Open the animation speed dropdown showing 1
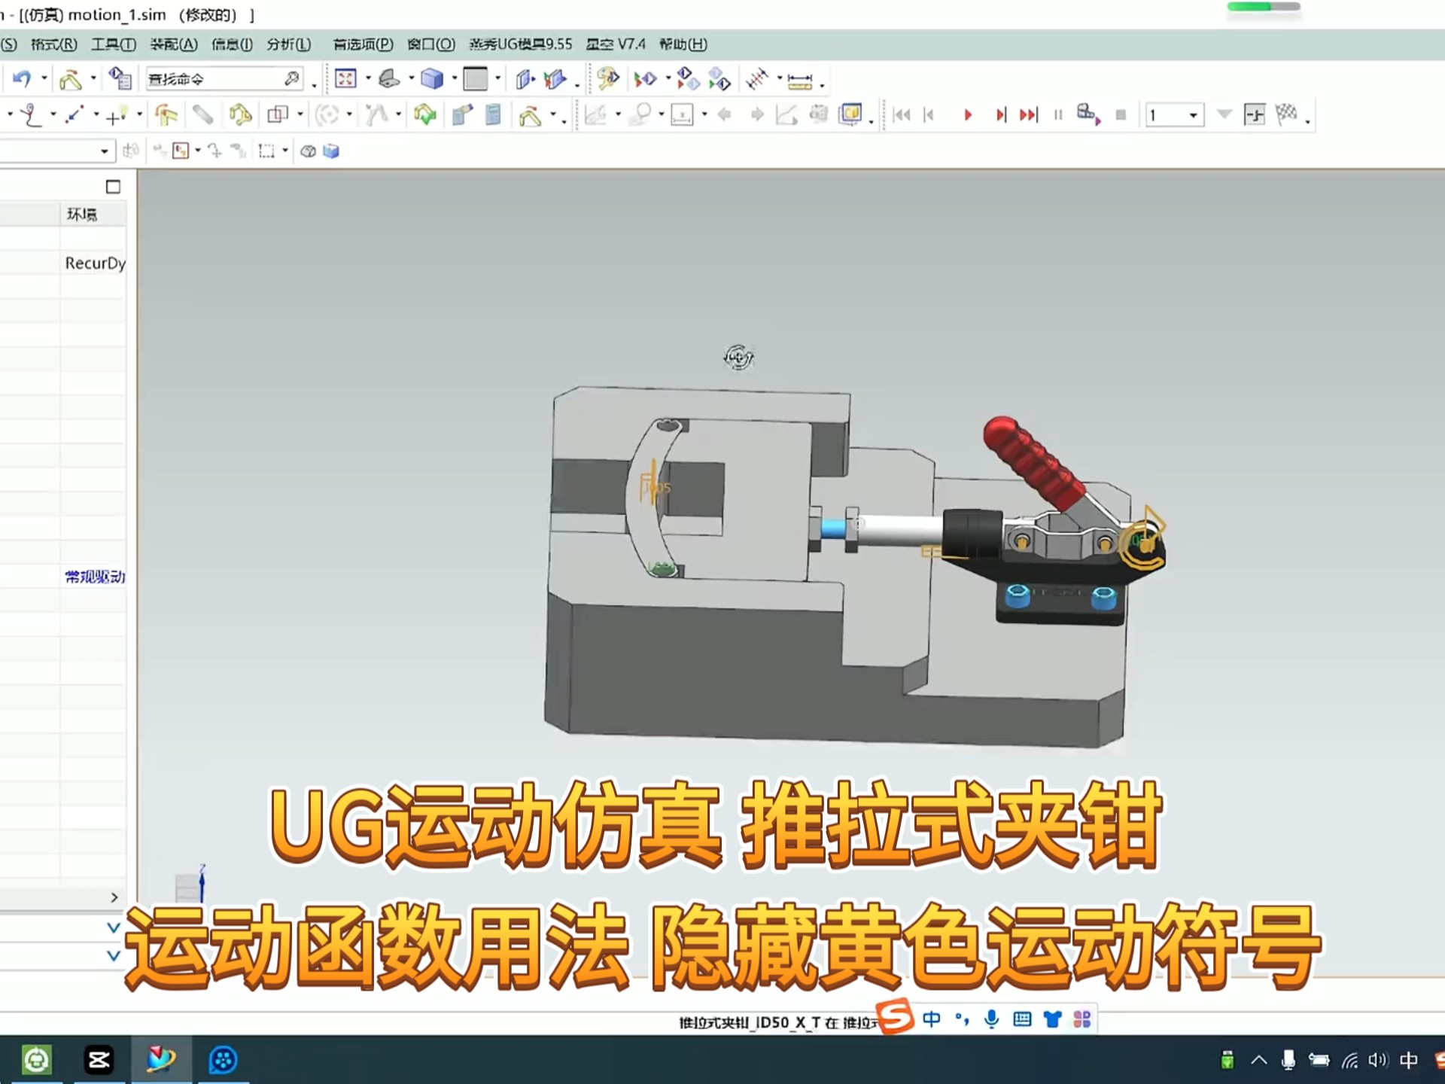Image resolution: width=1445 pixels, height=1084 pixels. [x=1174, y=115]
